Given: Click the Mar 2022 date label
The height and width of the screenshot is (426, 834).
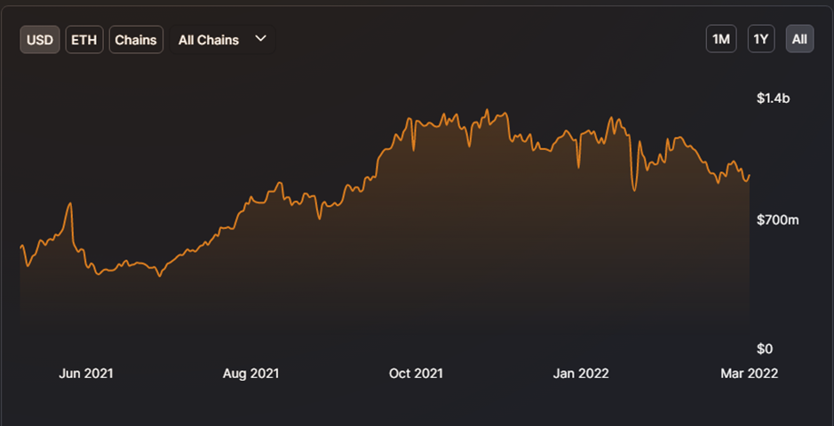Looking at the screenshot, I should (x=750, y=374).
